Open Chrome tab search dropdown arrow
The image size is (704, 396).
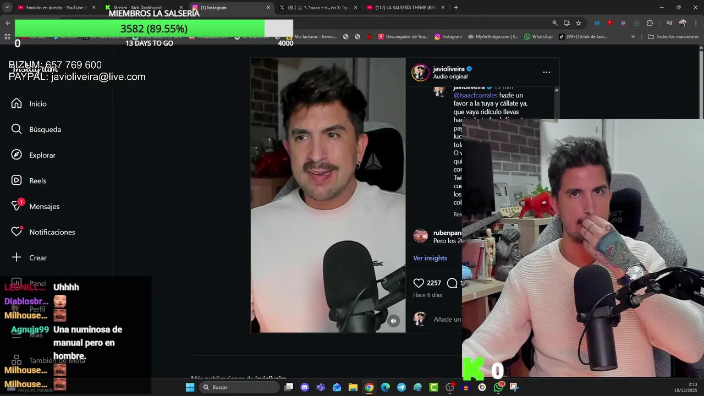[x=7, y=7]
